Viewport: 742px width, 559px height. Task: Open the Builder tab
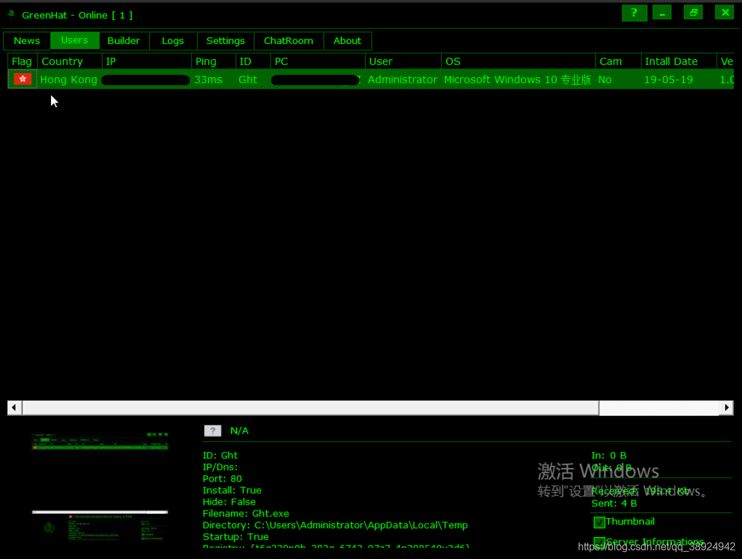(x=123, y=41)
